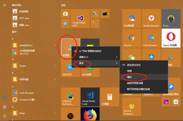
Task: Open the Microsoft Store tile
Action: (65, 14)
